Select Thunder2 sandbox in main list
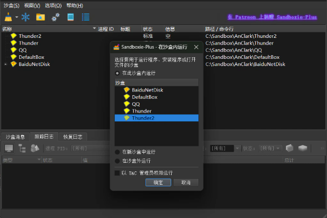The height and width of the screenshot is (218, 327). pyautogui.click(x=30, y=36)
